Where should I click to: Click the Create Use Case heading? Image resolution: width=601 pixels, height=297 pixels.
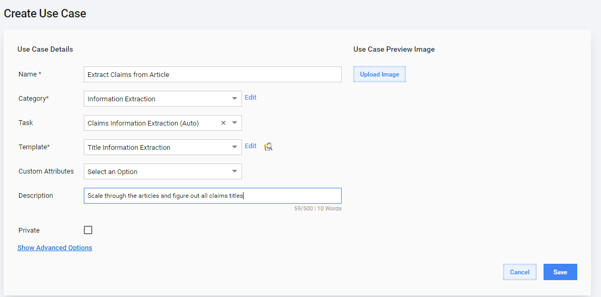[x=45, y=13]
